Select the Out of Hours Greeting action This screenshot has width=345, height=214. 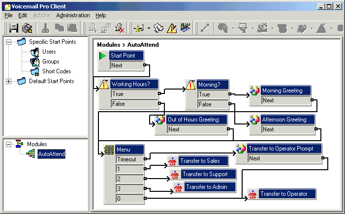point(196,120)
